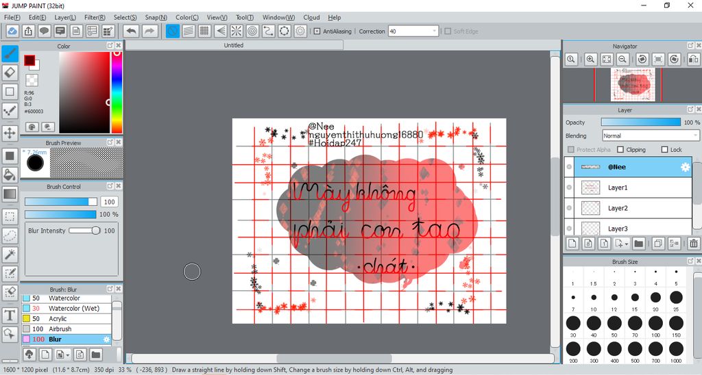Click the brush size value field 100
The image size is (702, 375).
[109, 202]
